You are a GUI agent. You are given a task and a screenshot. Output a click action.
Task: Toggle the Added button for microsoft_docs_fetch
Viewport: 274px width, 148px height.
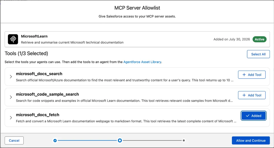pos(253,116)
